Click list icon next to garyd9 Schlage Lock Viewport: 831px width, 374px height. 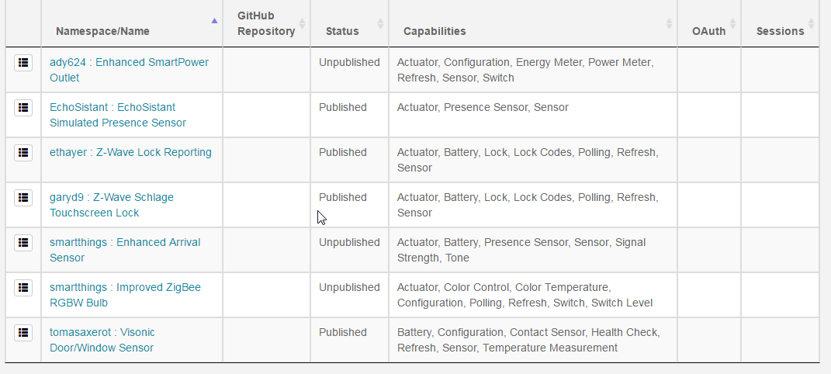tap(23, 198)
